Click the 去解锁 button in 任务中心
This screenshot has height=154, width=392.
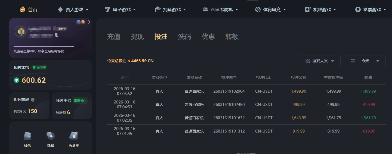80,100
